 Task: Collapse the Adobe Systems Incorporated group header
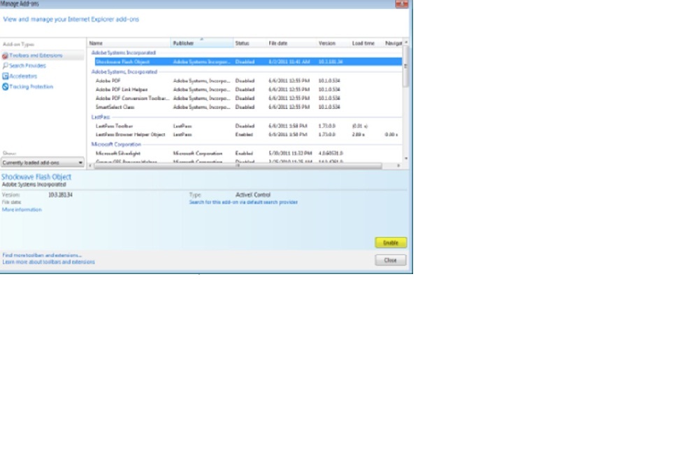[x=123, y=52]
